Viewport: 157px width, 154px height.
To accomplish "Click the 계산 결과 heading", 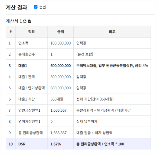I will click(x=17, y=8).
